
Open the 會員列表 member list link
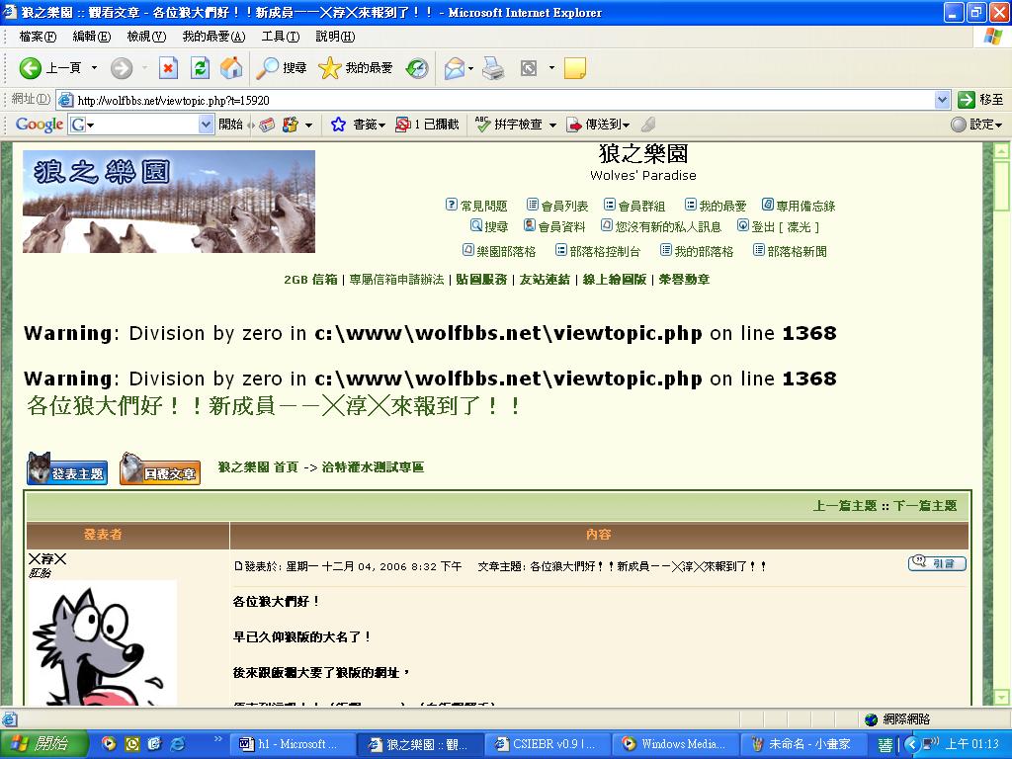click(x=563, y=206)
